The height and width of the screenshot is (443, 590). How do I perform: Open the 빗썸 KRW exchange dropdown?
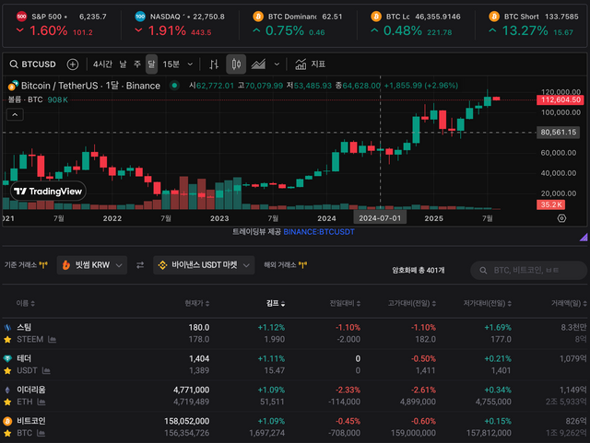(92, 265)
